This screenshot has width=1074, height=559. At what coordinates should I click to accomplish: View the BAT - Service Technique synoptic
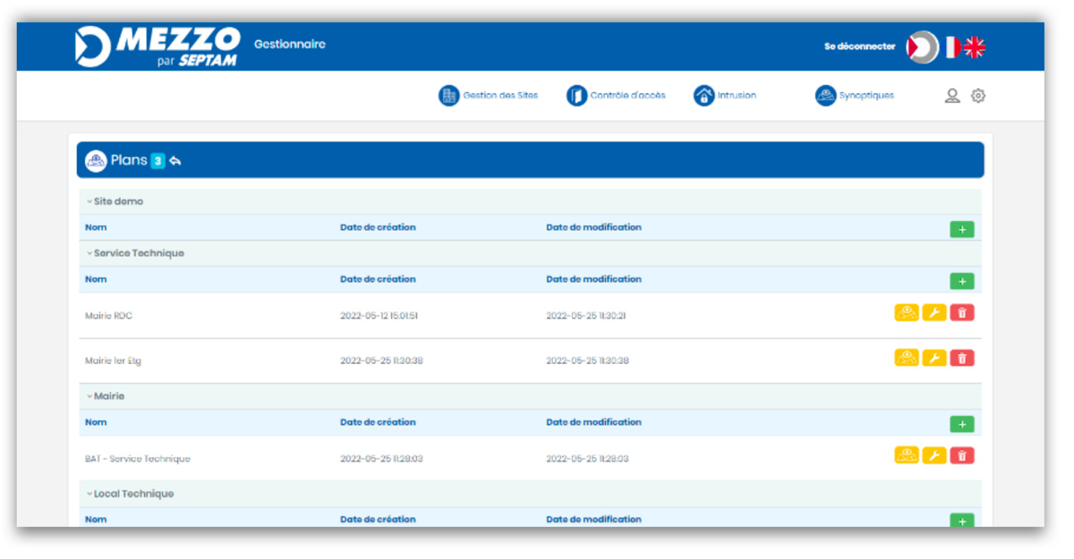[906, 456]
